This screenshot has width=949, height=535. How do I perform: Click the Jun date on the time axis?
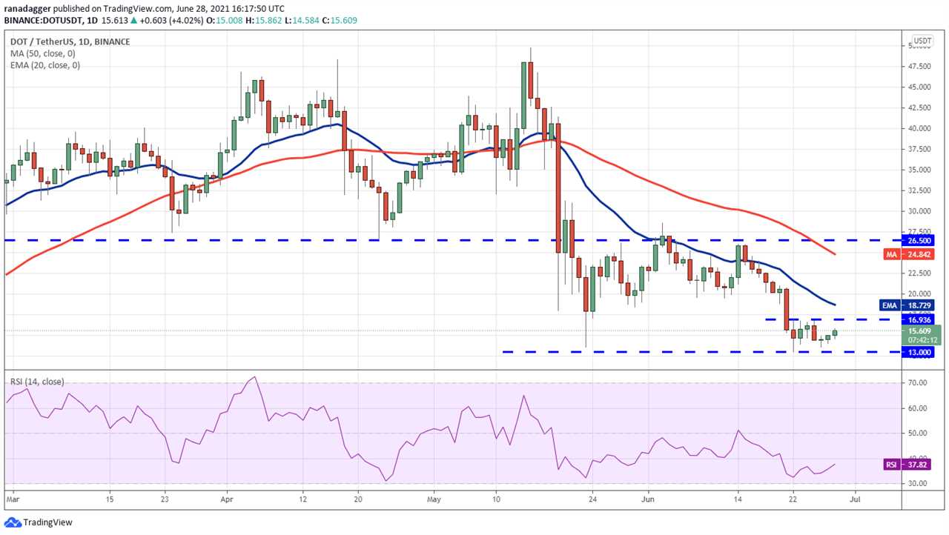pyautogui.click(x=648, y=499)
